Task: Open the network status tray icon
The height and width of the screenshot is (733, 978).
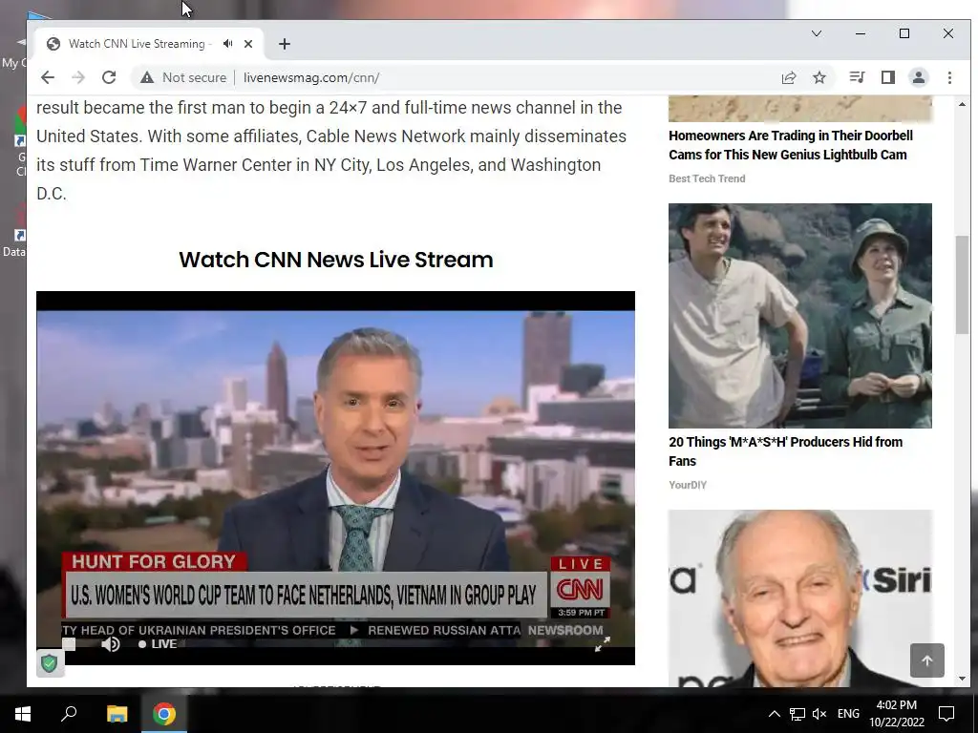Action: (x=797, y=714)
